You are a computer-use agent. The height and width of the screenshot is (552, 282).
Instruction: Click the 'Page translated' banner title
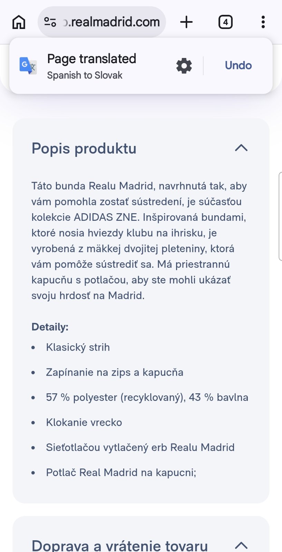(x=91, y=59)
